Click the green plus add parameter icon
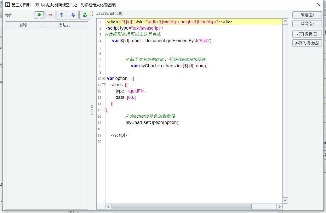This screenshot has height=213, width=326. coord(39,15)
